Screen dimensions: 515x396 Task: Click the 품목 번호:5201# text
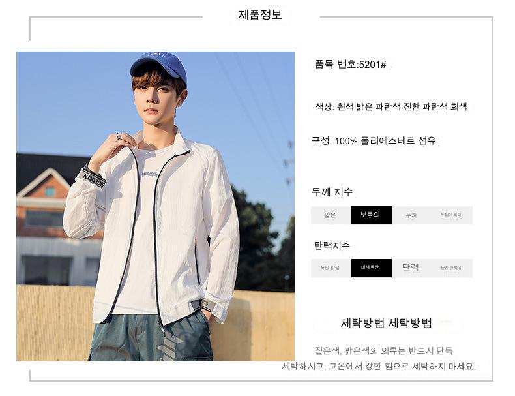point(350,65)
